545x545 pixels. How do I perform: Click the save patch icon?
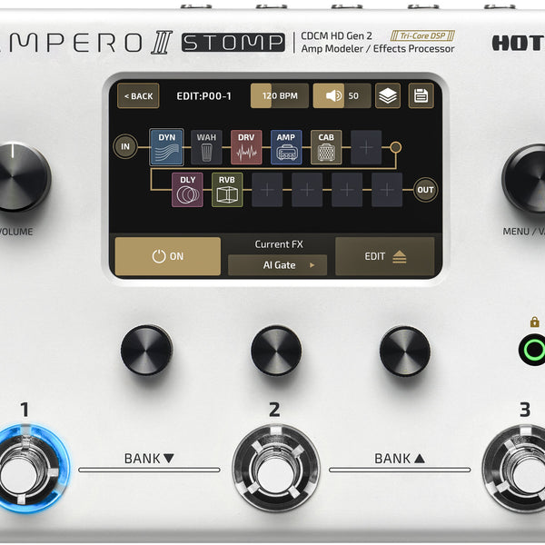(420, 95)
